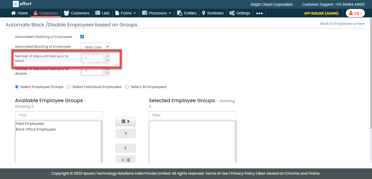Expand the Forms menu dropdown
Image resolution: width=372 pixels, height=179 pixels.
pos(126,13)
